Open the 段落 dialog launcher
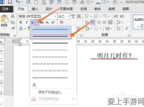144x107 pixels. [129, 35]
